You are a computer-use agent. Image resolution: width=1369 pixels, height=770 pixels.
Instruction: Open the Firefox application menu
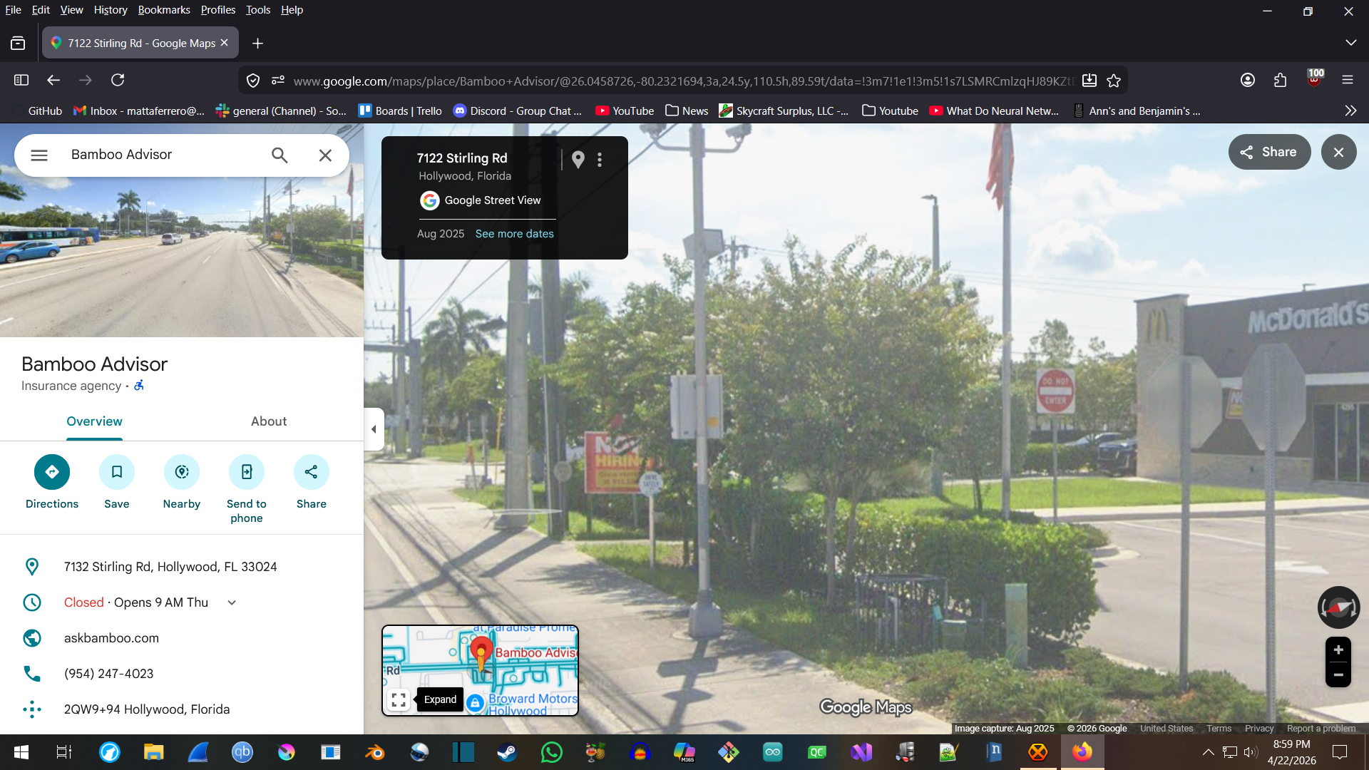click(1348, 81)
